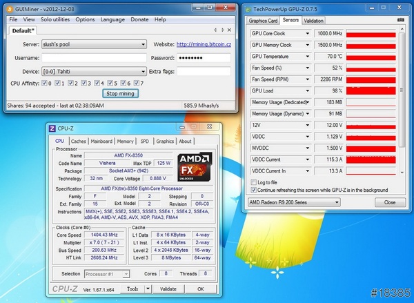Click the CPU-Z title bar logo icon
The height and width of the screenshot is (303, 414).
pos(53,128)
